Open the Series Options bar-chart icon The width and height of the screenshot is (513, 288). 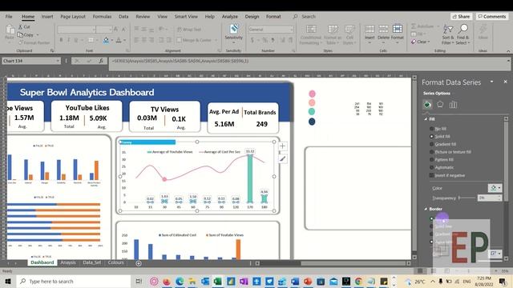tap(453, 105)
